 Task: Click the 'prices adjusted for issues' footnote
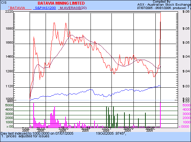[28, 136]
